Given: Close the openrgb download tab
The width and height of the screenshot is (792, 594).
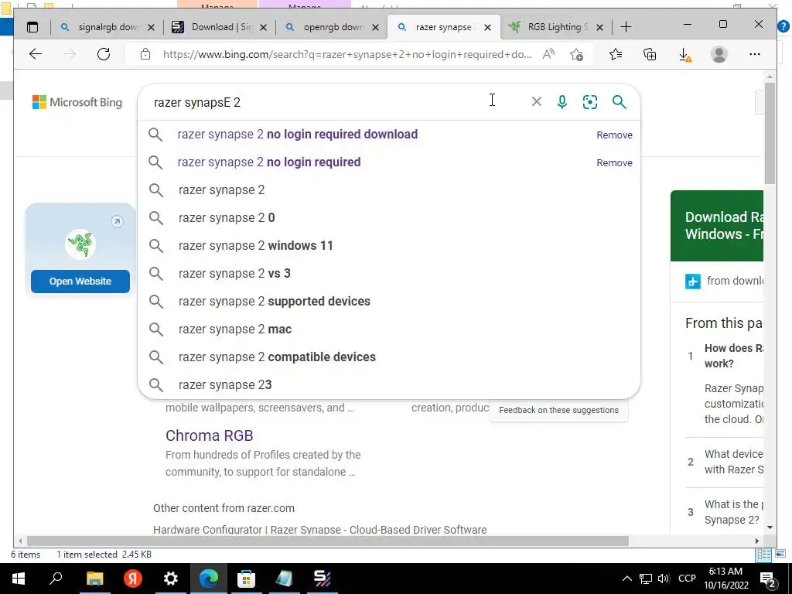Looking at the screenshot, I should click(375, 27).
